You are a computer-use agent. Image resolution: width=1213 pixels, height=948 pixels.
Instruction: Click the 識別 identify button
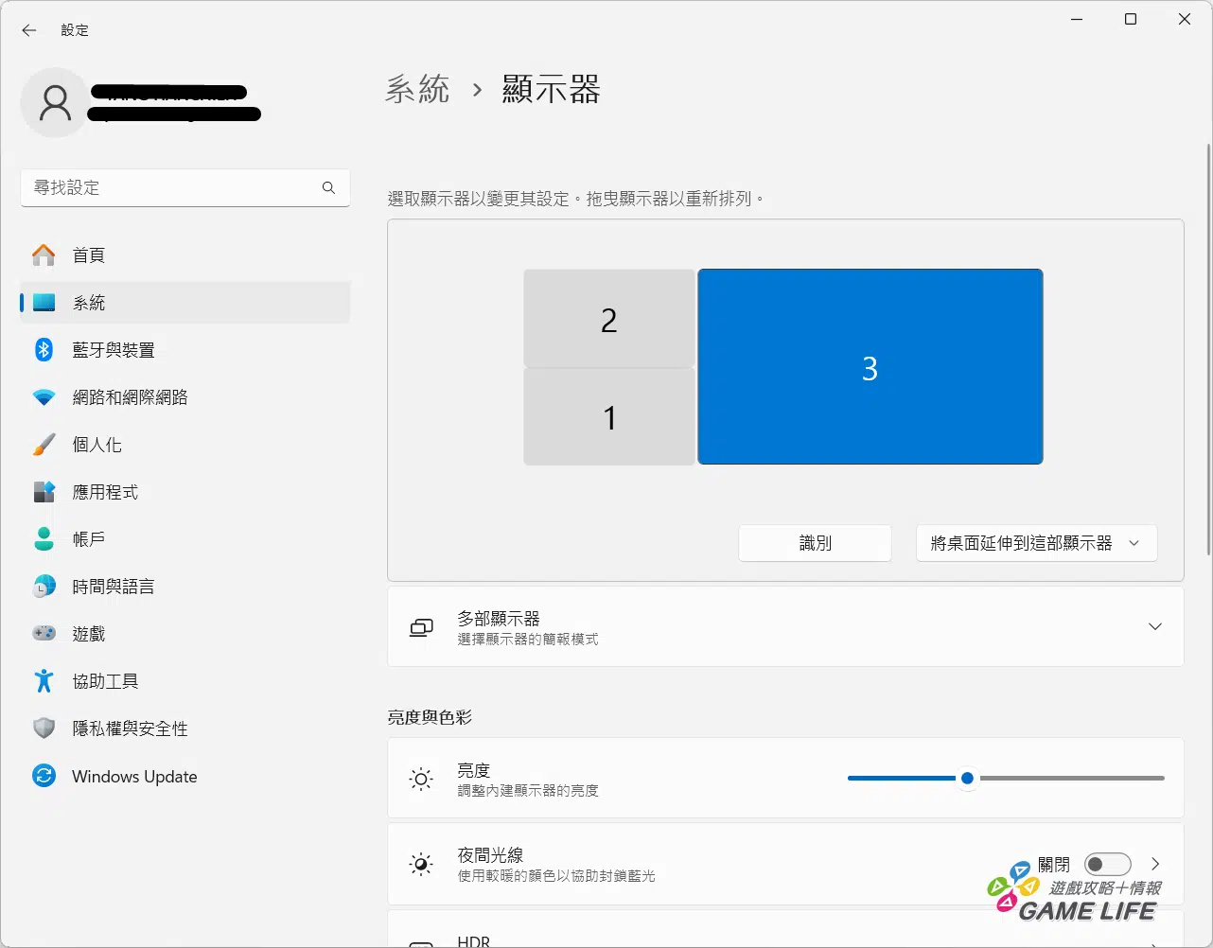click(x=815, y=544)
